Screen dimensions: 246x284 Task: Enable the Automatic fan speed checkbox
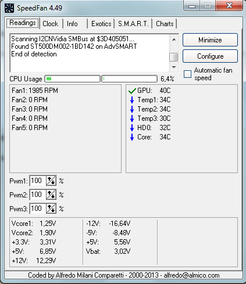click(187, 74)
